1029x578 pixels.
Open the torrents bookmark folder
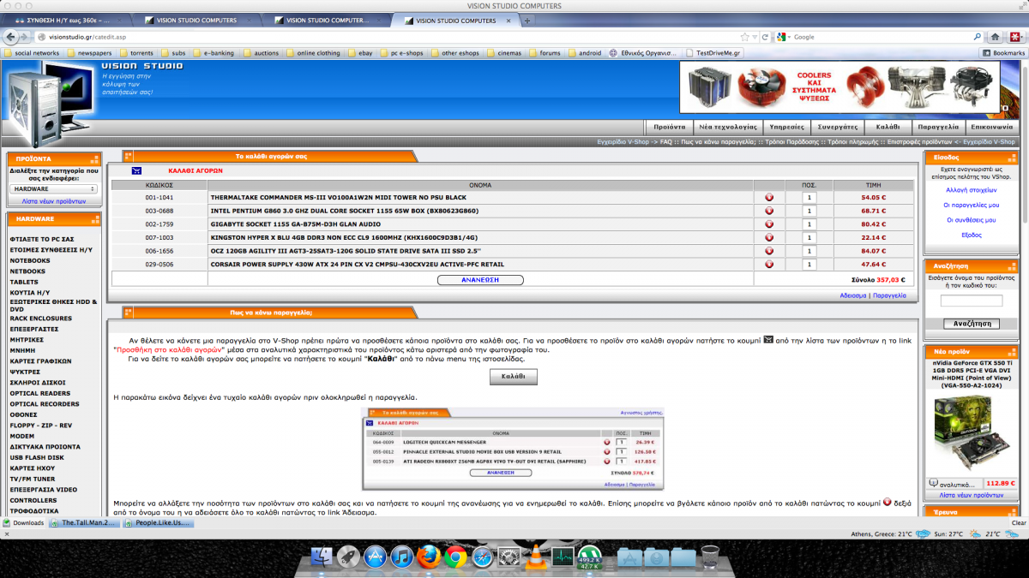click(135, 53)
